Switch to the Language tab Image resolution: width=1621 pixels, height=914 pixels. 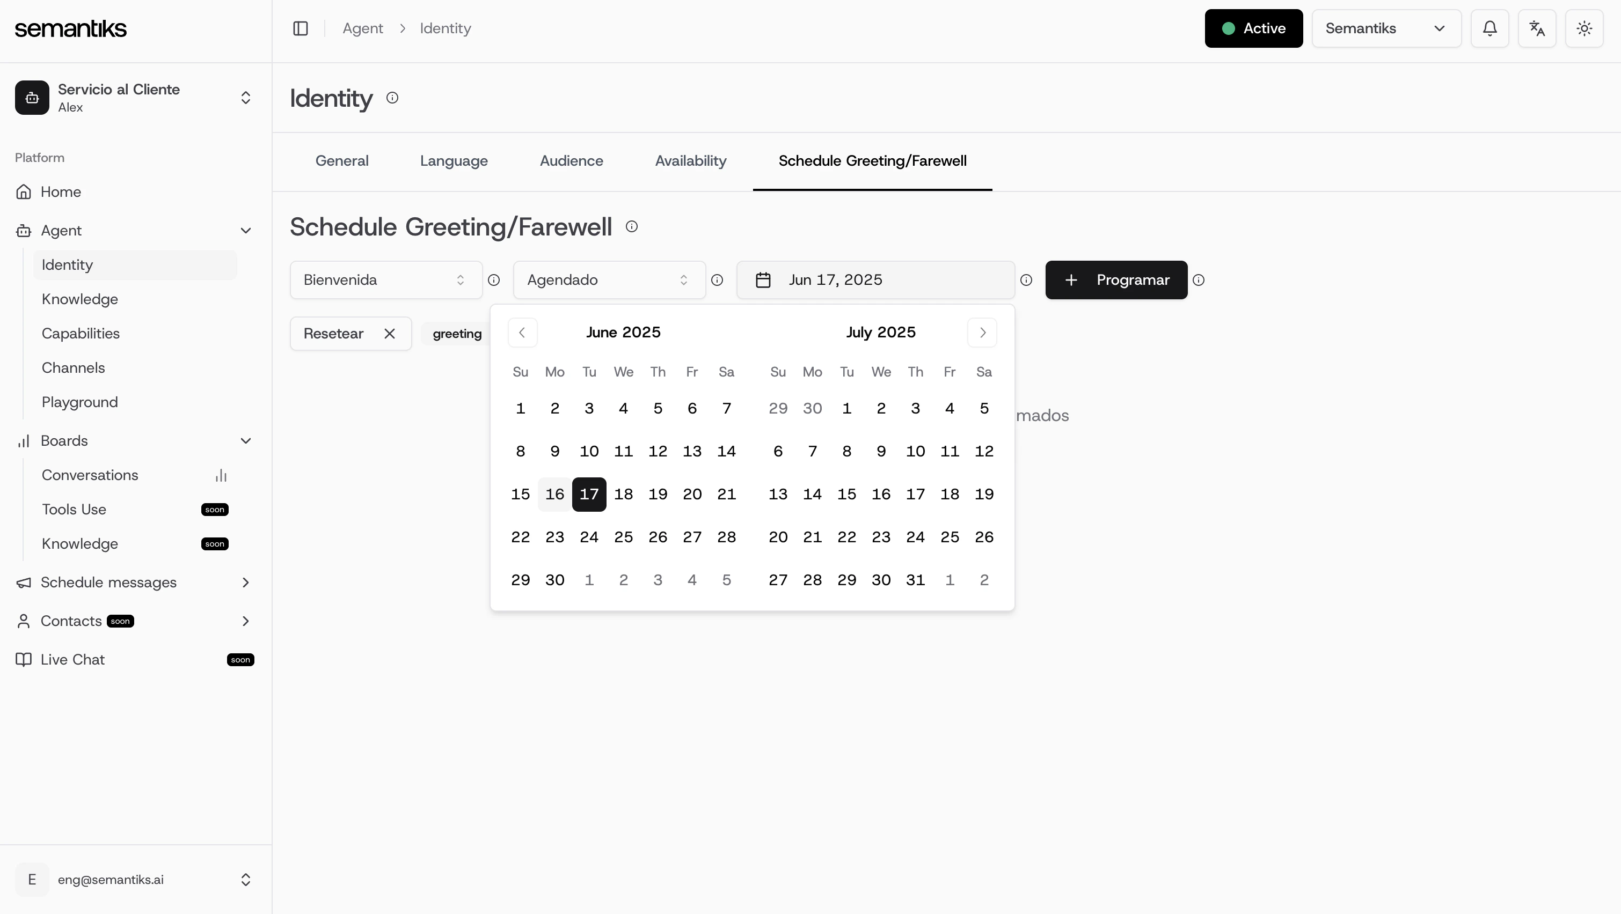(x=453, y=161)
